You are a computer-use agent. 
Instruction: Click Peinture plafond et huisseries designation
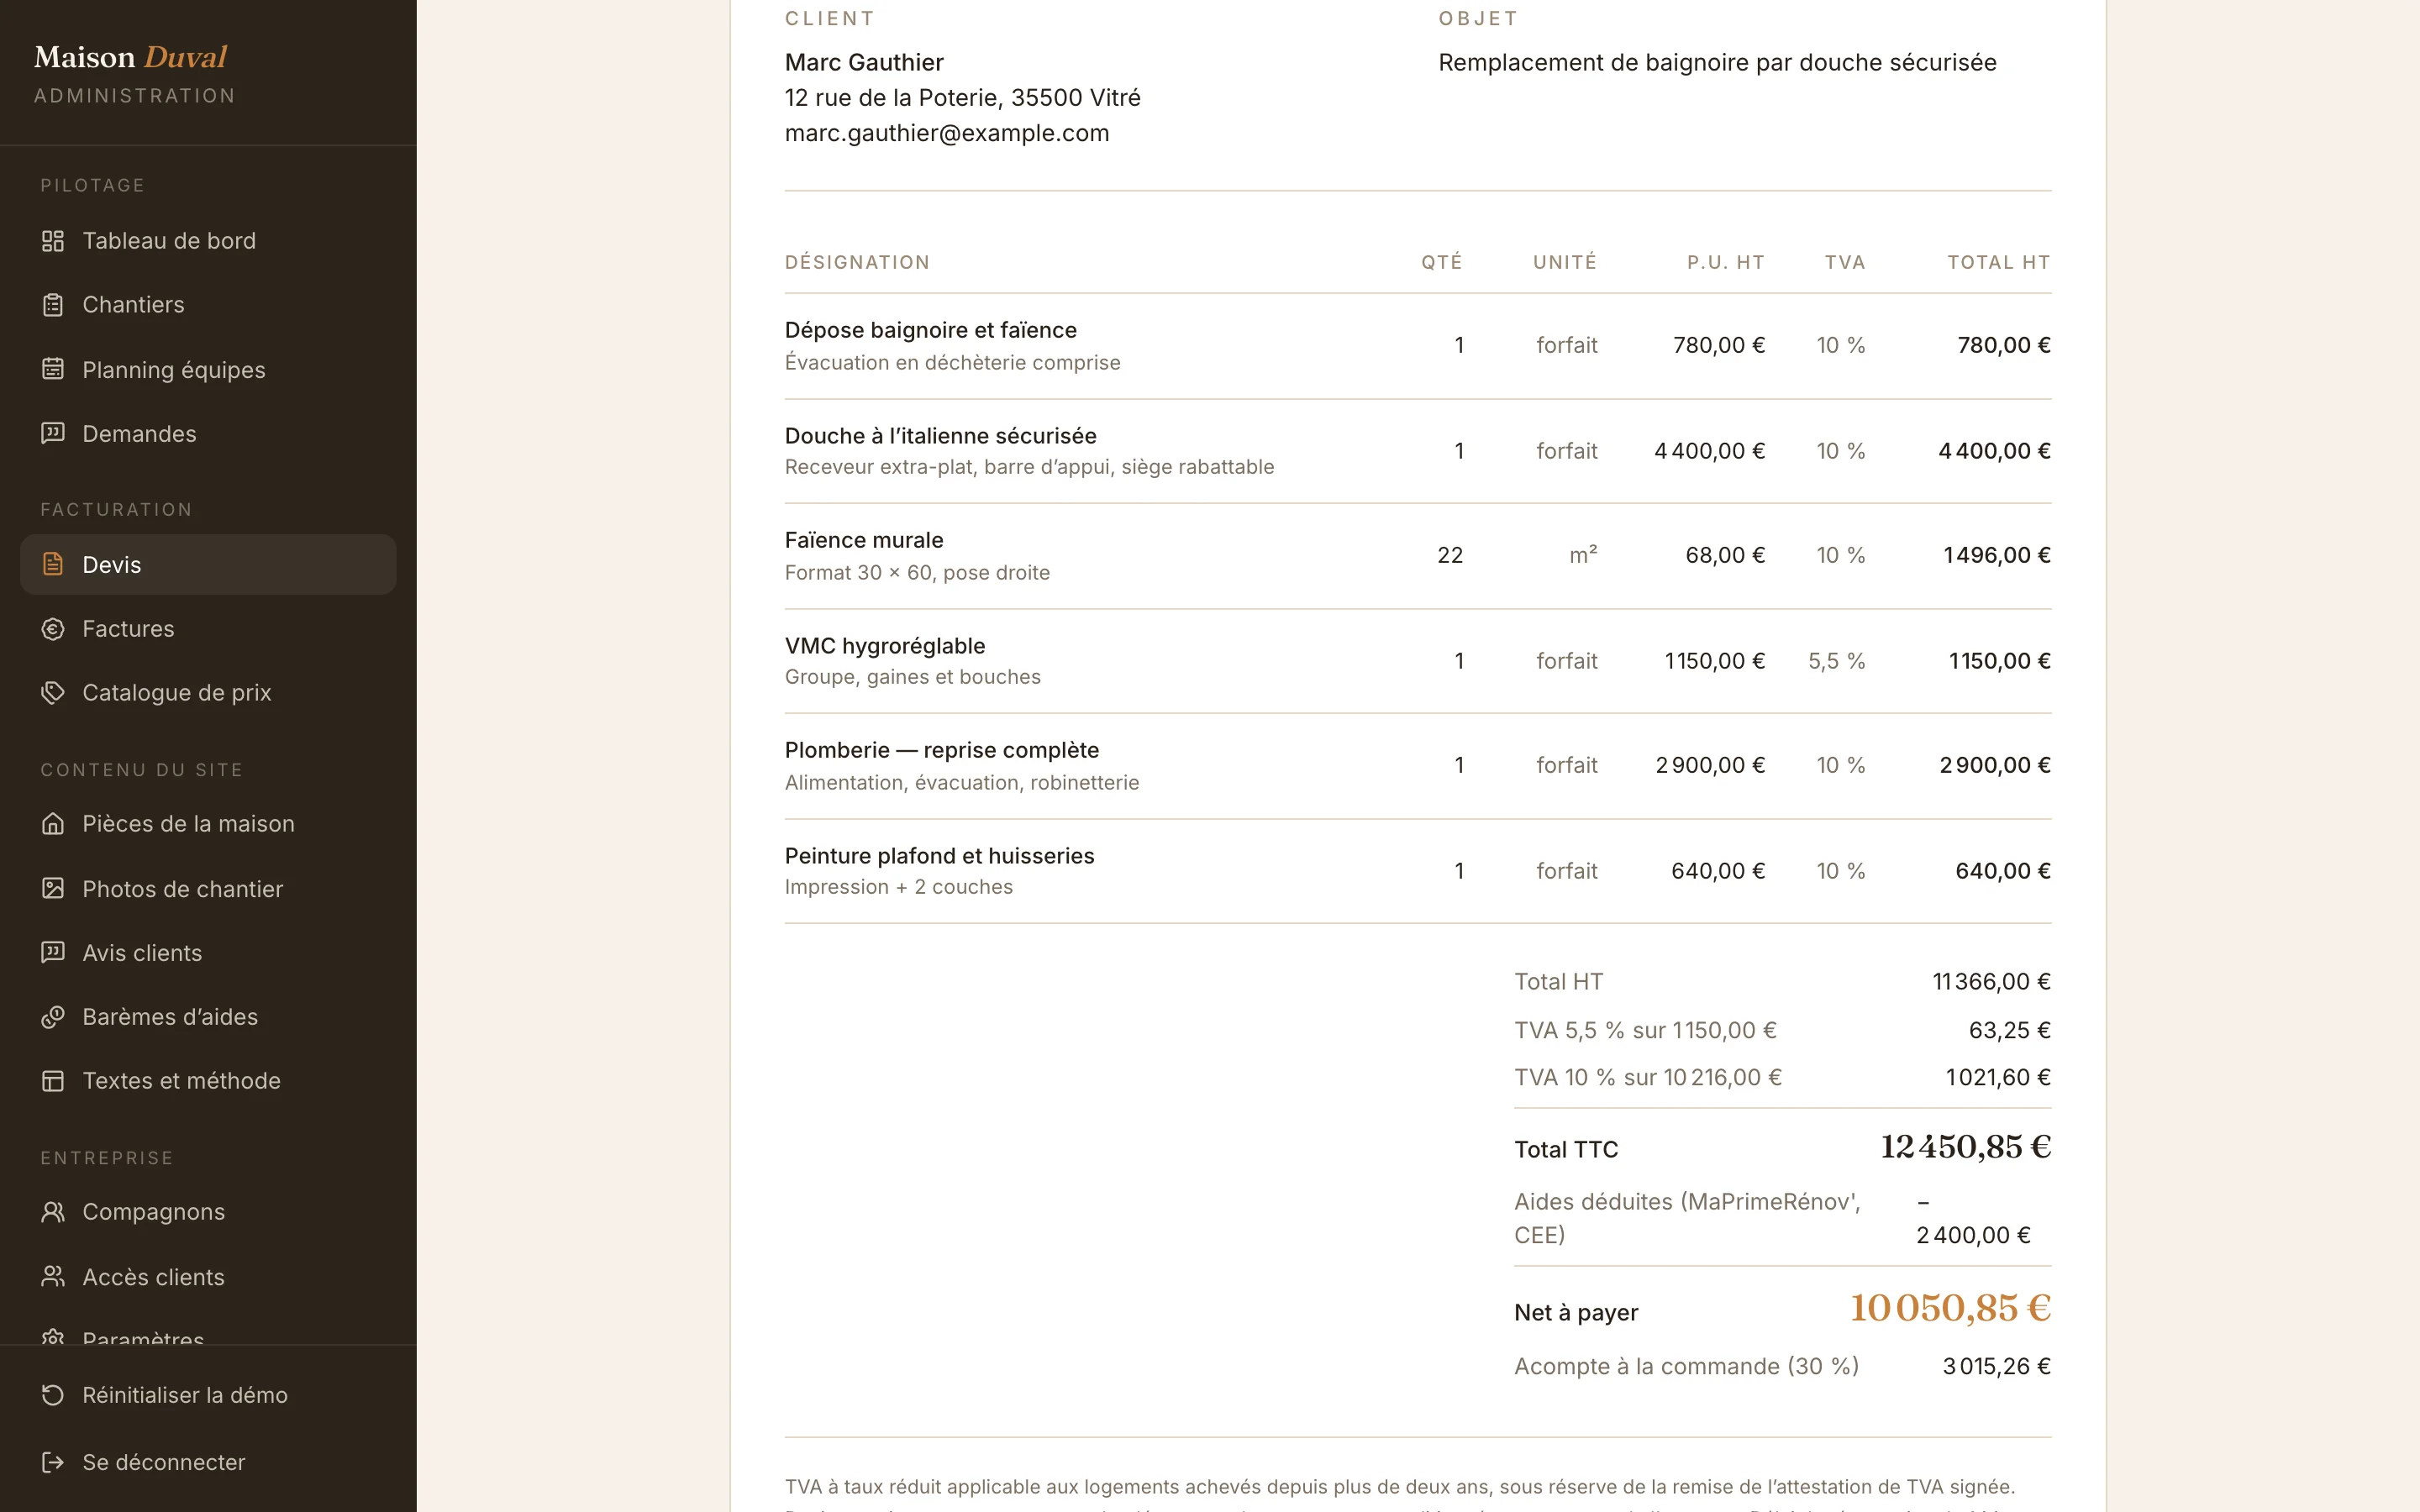click(940, 856)
